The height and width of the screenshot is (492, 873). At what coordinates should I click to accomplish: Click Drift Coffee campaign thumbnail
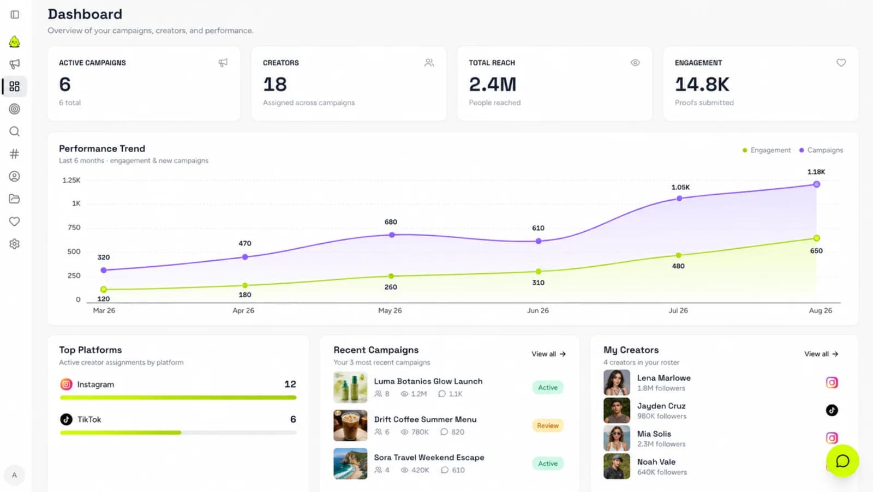point(350,425)
